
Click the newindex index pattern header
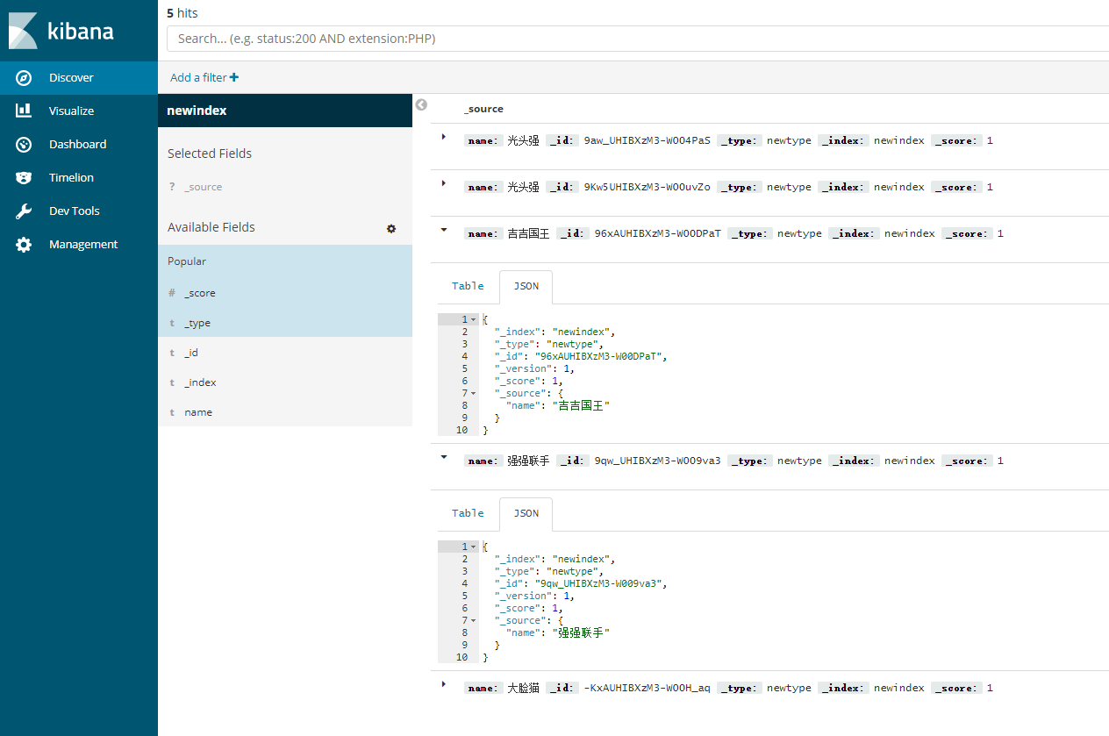pos(285,111)
